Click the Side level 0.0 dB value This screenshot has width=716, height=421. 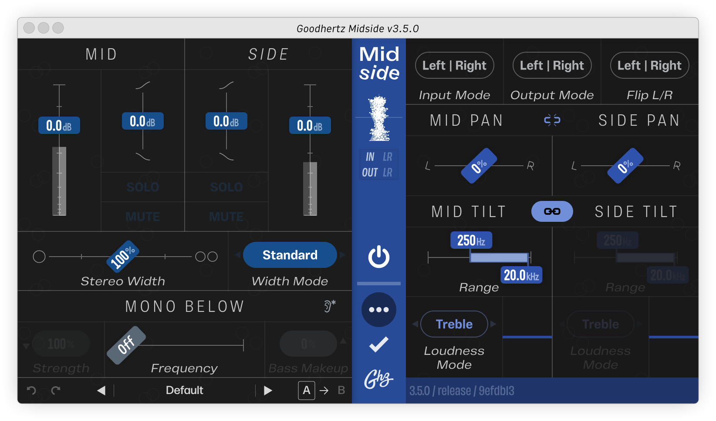click(x=310, y=125)
